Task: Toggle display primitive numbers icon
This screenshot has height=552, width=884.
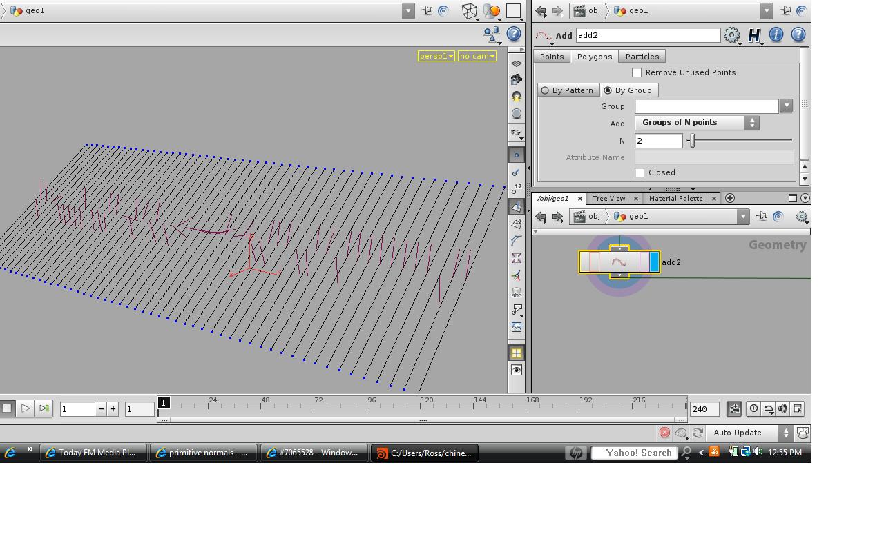Action: click(517, 224)
